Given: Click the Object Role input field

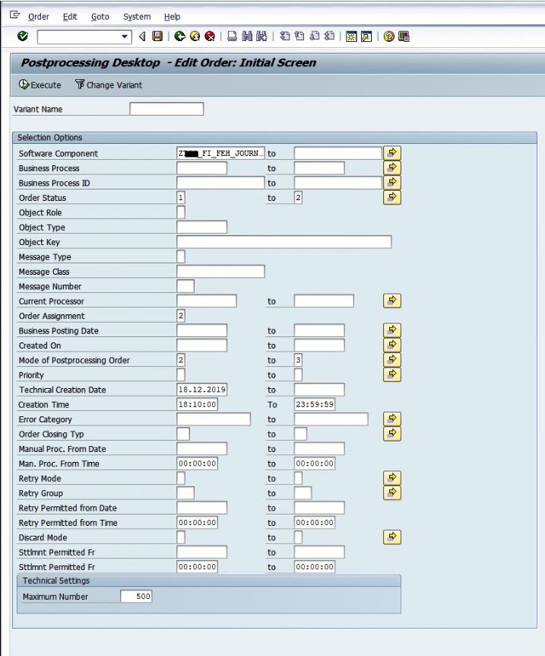Looking at the screenshot, I should tap(181, 212).
